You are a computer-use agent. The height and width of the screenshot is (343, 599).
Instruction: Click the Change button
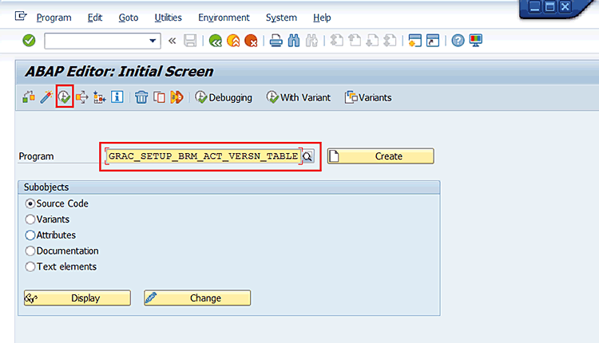point(197,298)
